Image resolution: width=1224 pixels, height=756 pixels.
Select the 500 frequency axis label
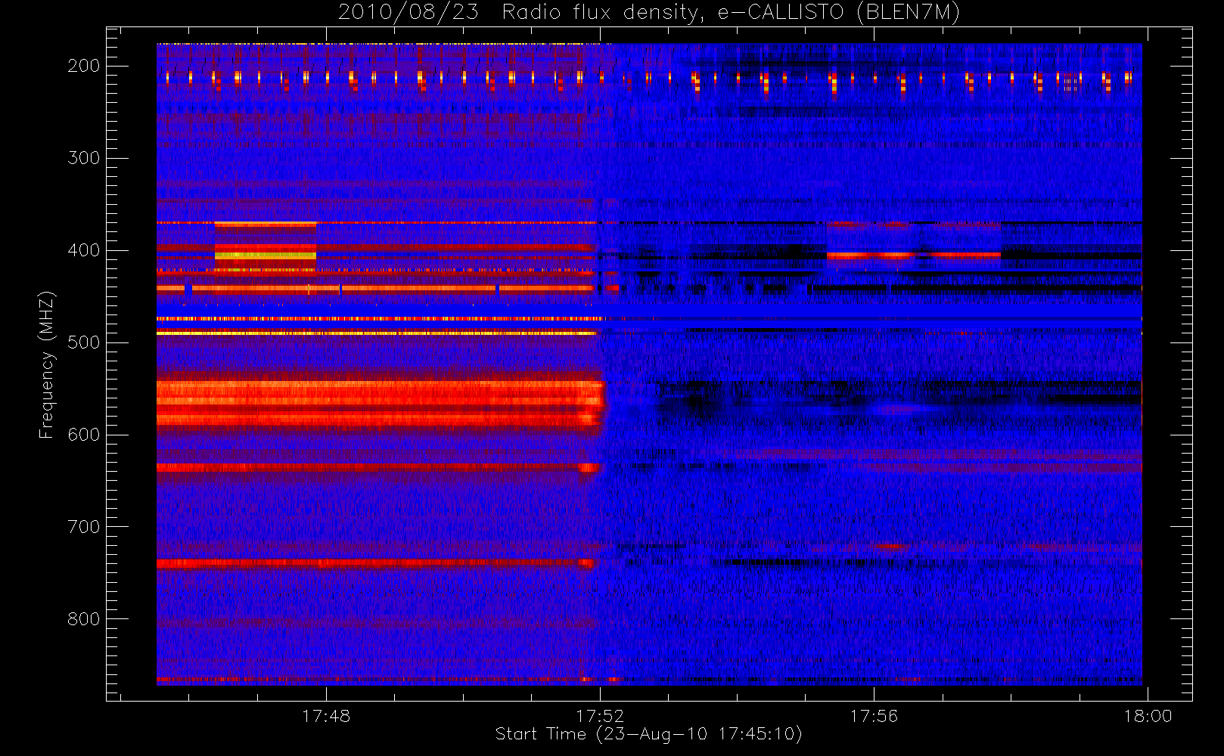coord(84,342)
